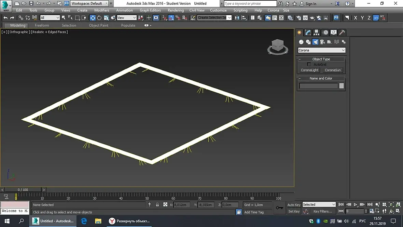This screenshot has width=403, height=227.
Task: Select the Select and Rotate tool
Action: click(99, 18)
